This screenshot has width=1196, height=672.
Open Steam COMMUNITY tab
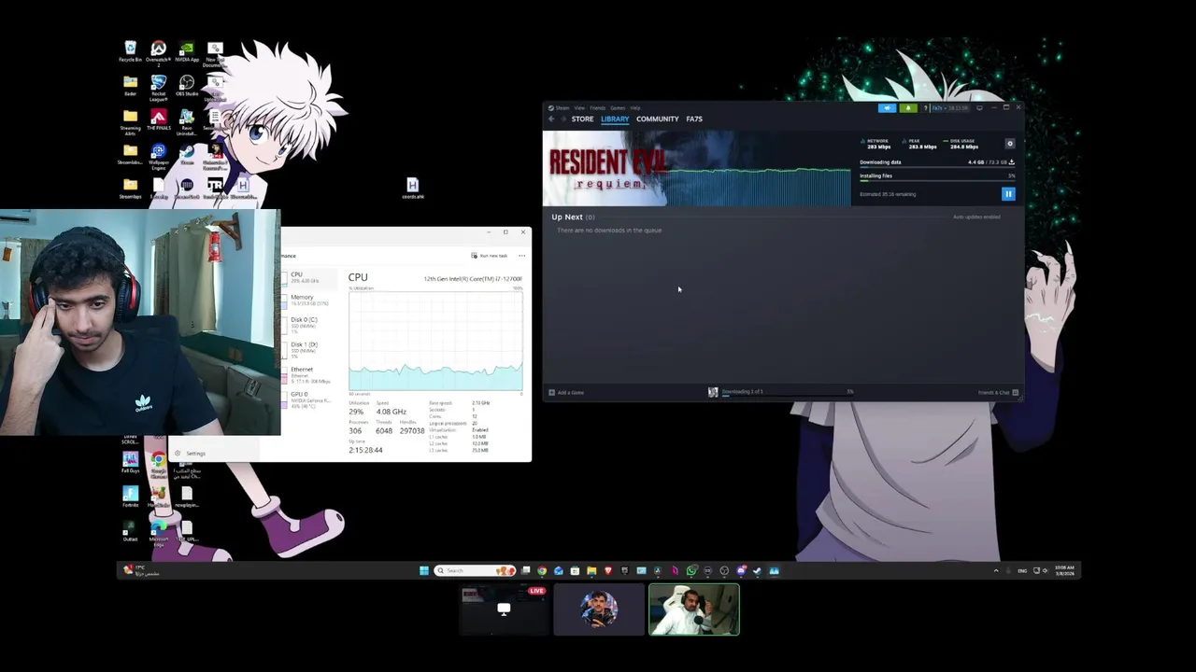658,119
